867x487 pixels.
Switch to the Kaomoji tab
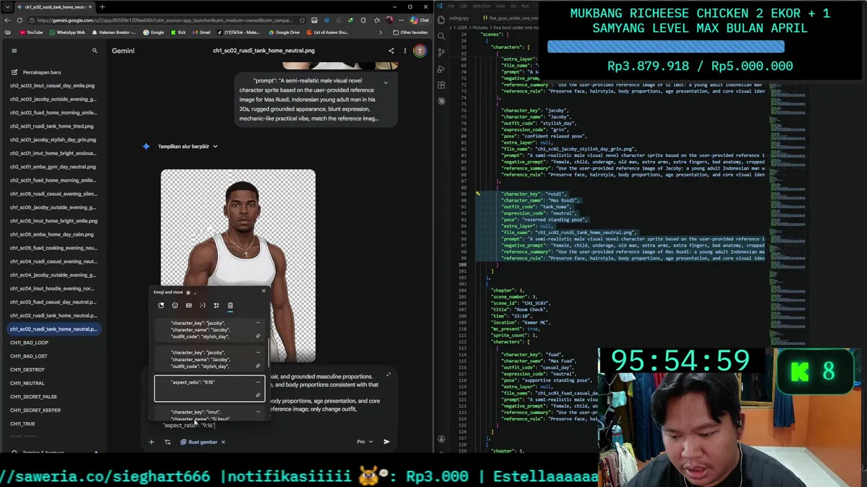pos(203,306)
